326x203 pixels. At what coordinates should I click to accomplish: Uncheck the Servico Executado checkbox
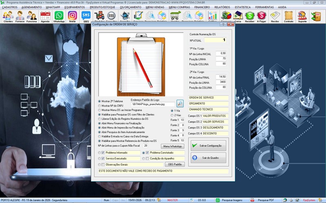103,158
